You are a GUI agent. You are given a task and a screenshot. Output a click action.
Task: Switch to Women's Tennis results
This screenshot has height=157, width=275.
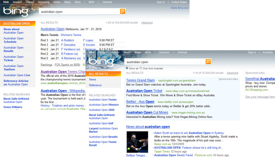[x=71, y=35]
